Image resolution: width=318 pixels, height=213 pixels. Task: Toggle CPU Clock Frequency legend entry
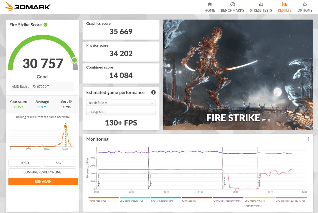point(228,199)
